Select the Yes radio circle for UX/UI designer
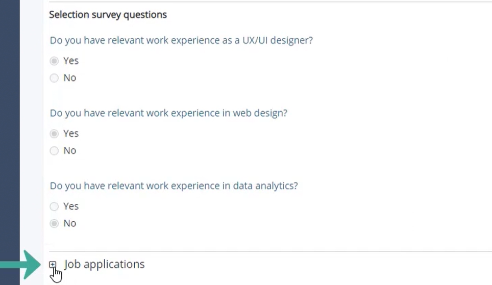Viewport: 492px width, 285px height. (54, 61)
